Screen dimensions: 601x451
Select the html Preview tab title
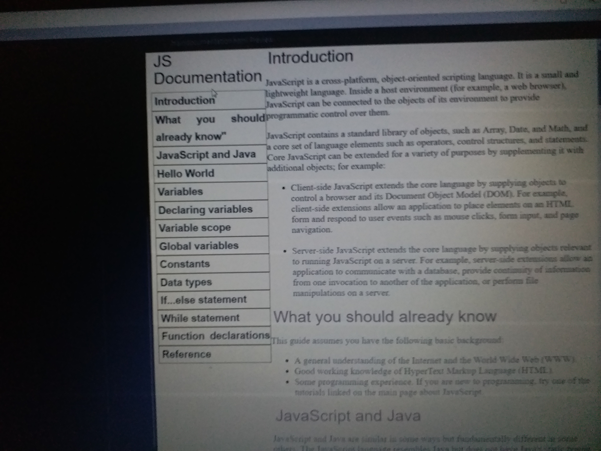pos(221,41)
